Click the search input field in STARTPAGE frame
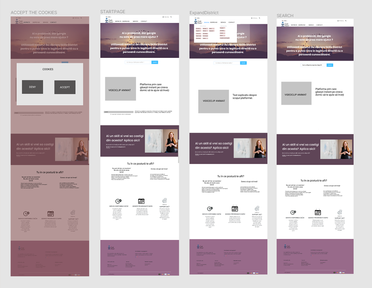 click(x=138, y=62)
